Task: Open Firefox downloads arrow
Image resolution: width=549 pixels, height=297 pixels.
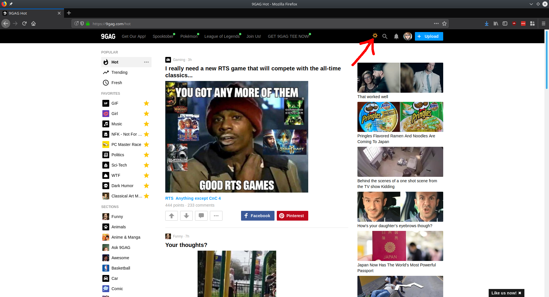Action: click(x=487, y=23)
